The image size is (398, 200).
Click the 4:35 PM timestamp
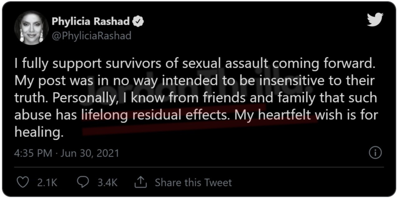[x=33, y=153]
